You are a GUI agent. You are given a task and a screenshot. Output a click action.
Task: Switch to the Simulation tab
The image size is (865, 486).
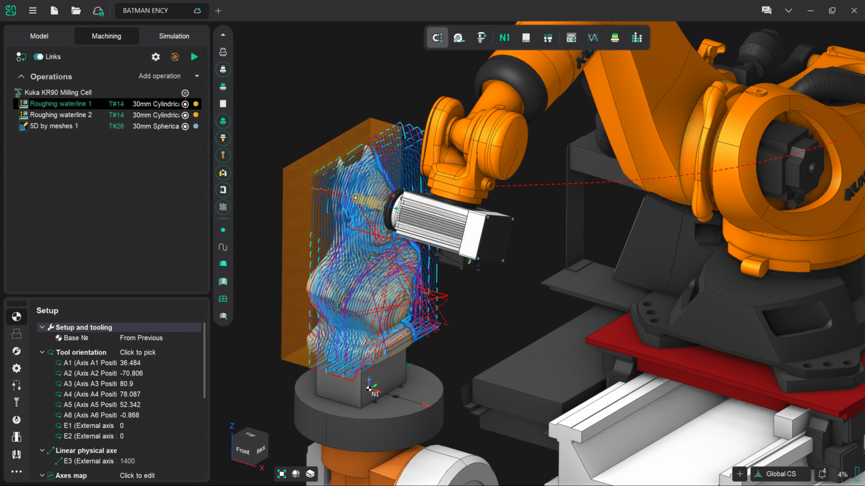[x=174, y=35]
